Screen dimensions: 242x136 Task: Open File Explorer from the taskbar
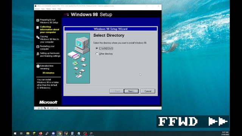click(28, 133)
